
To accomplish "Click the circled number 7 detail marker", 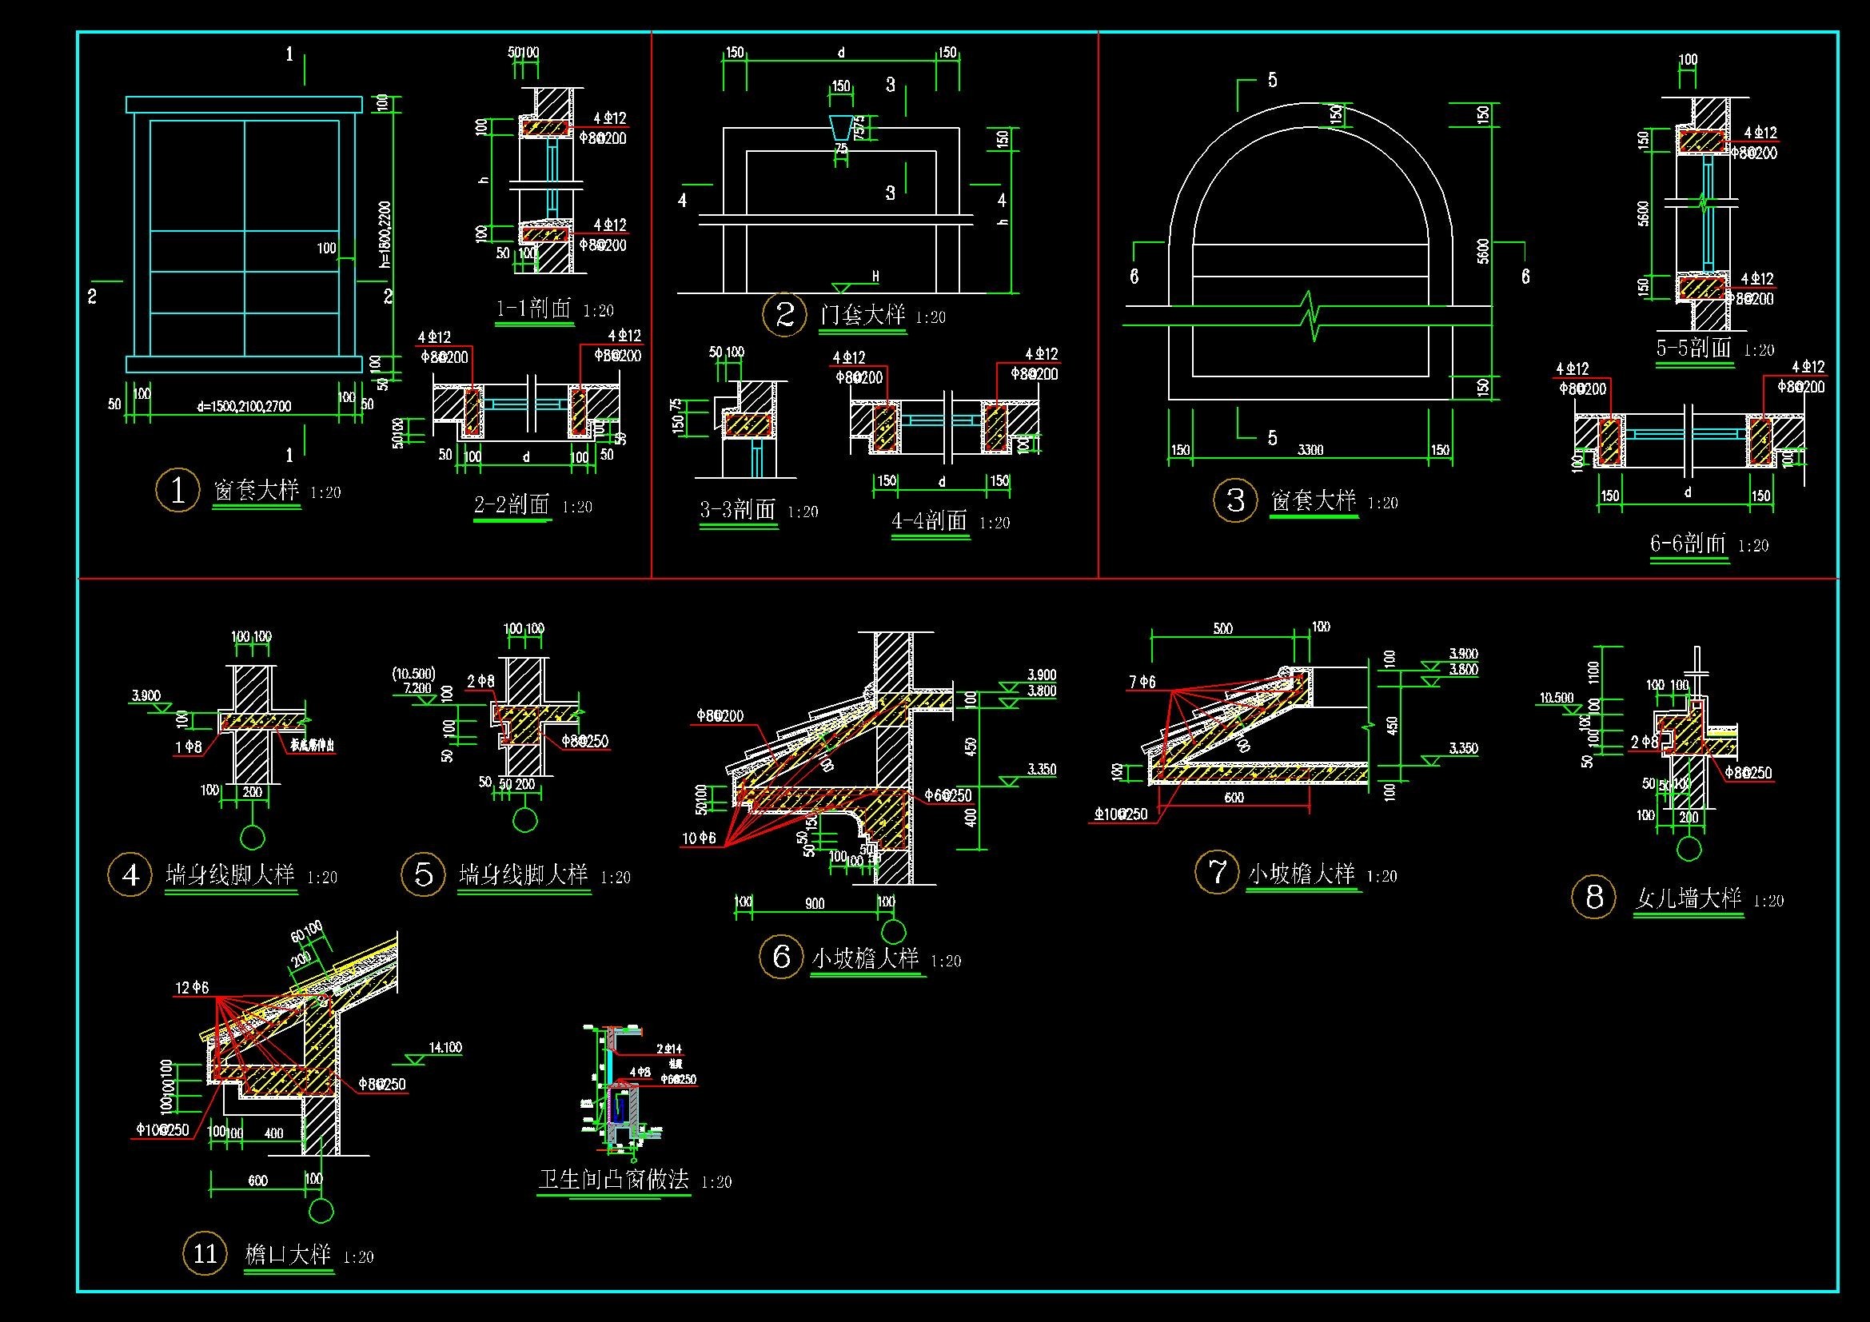I will click(1217, 872).
